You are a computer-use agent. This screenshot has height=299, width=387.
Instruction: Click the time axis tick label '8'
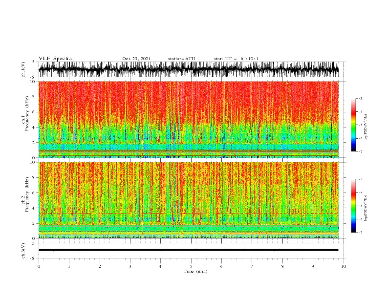282,266
